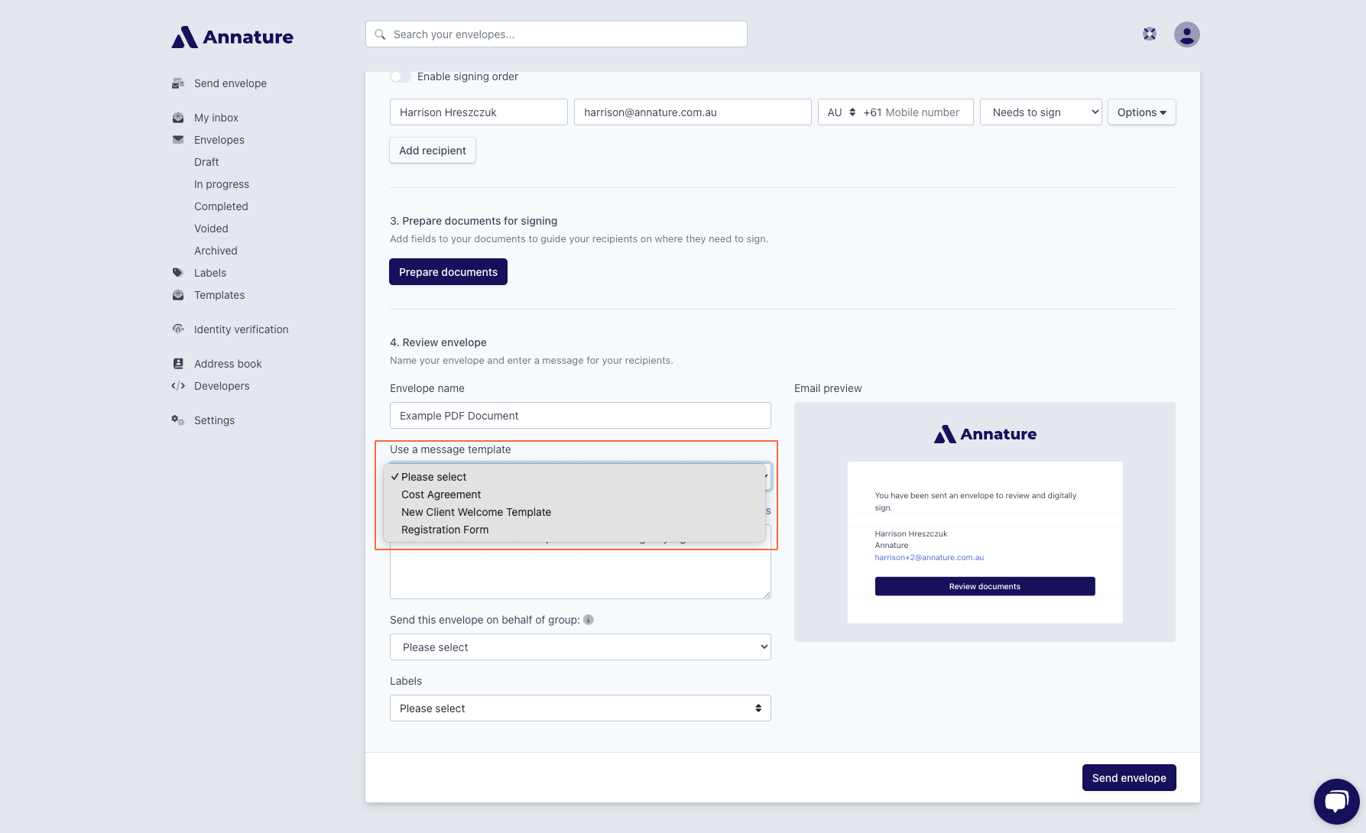Click the Send envelope sidebar icon
Viewport: 1366px width, 833px height.
[x=178, y=83]
